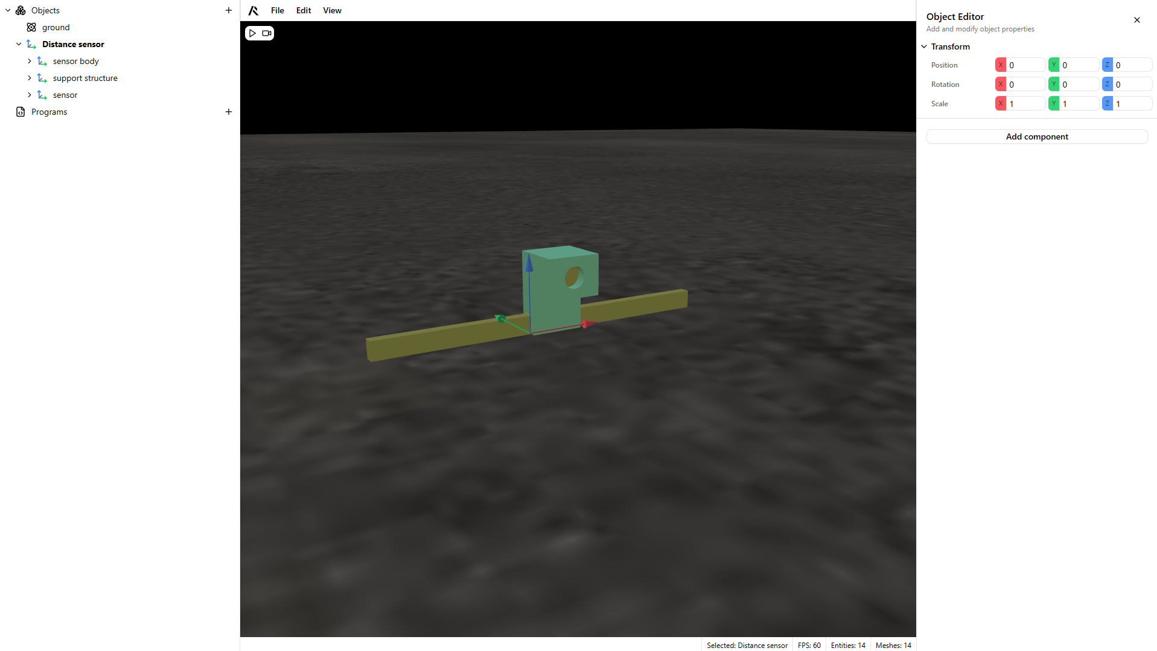
Task: Click the Add component button
Action: 1036,136
